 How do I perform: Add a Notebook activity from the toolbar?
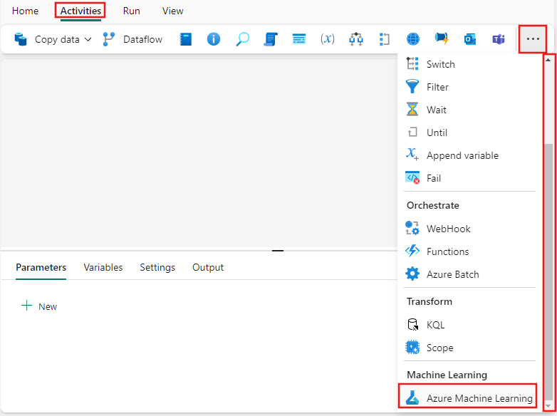[x=185, y=39]
